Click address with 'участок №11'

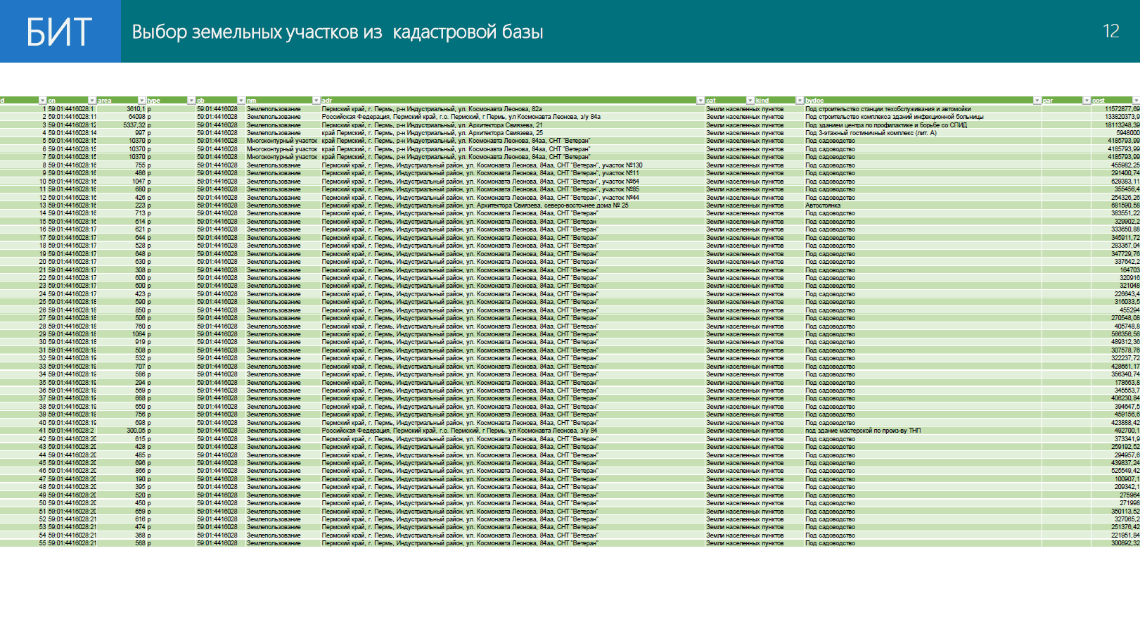[x=480, y=173]
